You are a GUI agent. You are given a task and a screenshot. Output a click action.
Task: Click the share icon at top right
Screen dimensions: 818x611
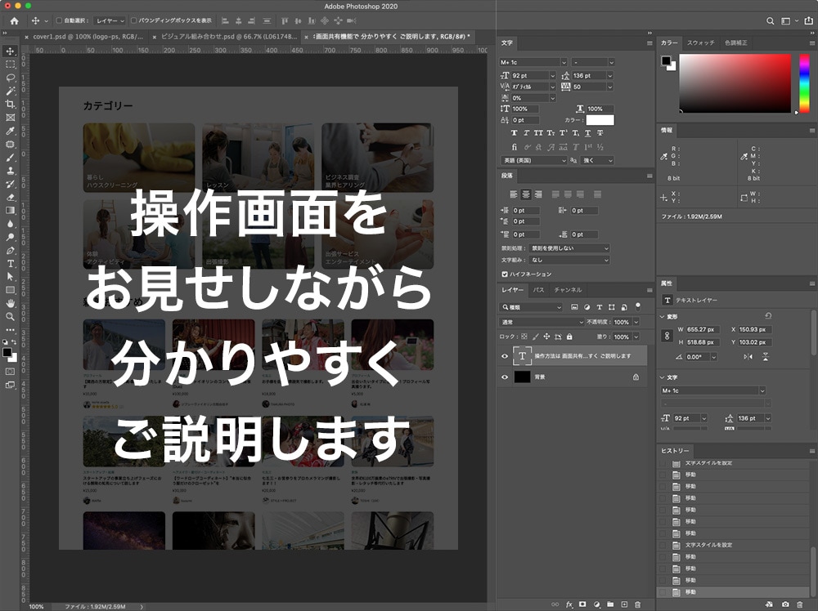click(x=809, y=21)
